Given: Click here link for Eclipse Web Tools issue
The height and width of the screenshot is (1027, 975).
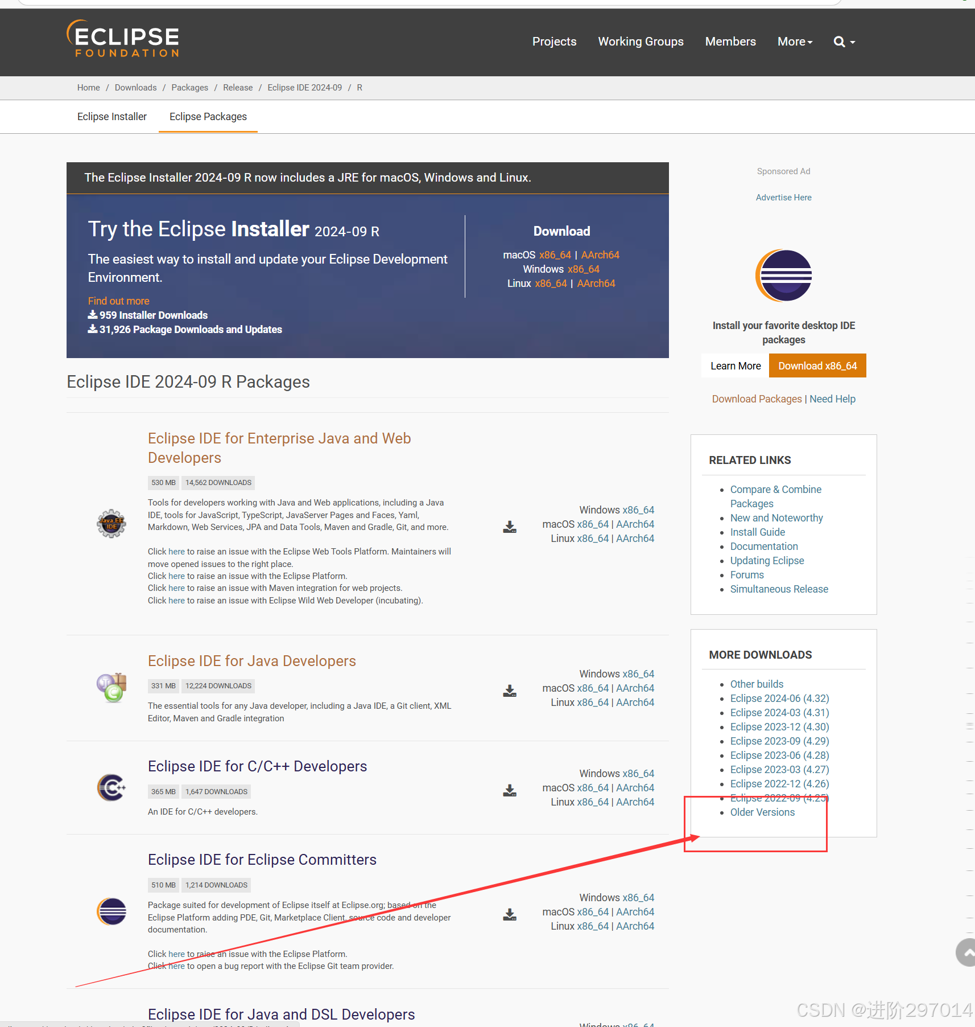Looking at the screenshot, I should (x=176, y=552).
